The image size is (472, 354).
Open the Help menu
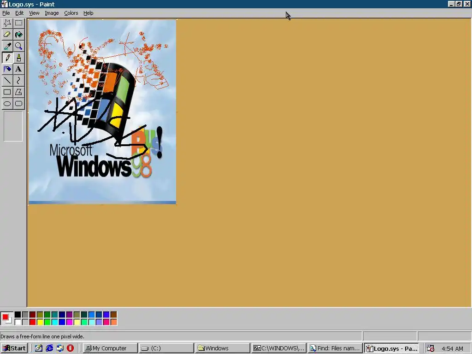(x=88, y=13)
